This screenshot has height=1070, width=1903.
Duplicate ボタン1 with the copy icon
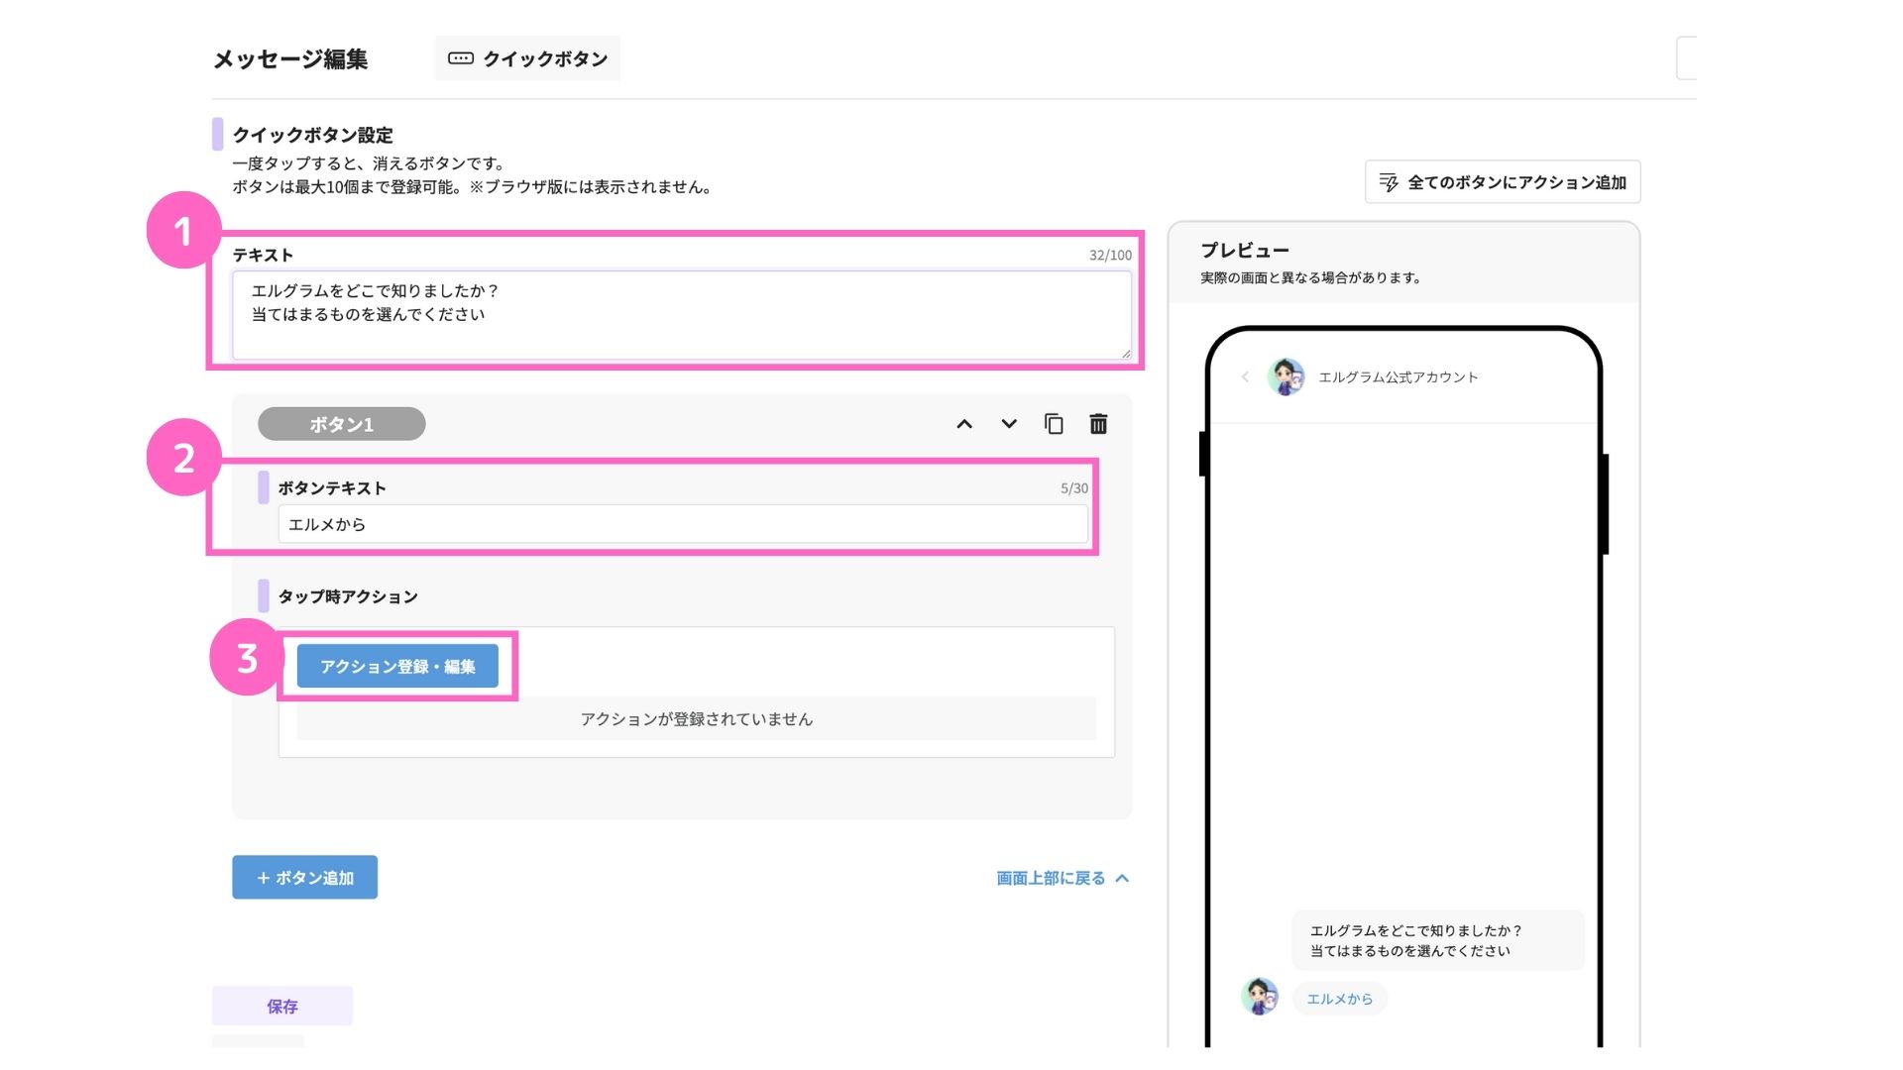pos(1054,424)
